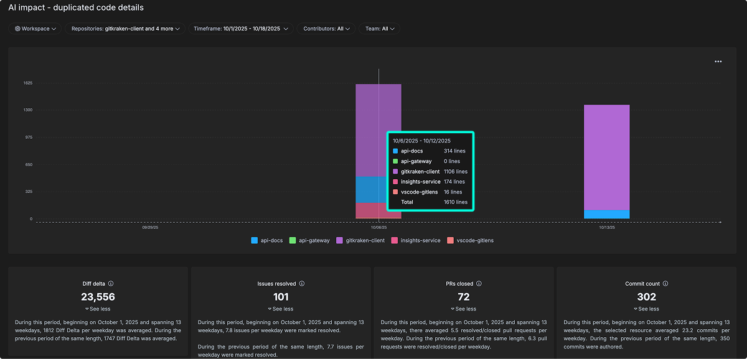Open the Contributors: All dropdown
This screenshot has height=359, width=747.
coord(326,28)
